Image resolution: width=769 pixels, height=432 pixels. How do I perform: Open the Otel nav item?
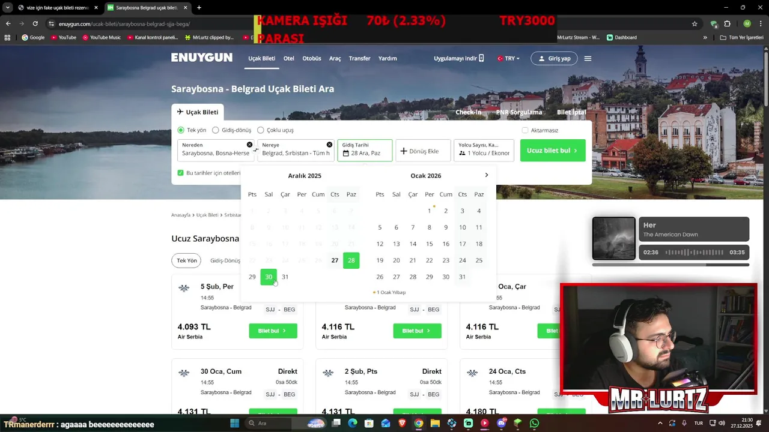289,58
